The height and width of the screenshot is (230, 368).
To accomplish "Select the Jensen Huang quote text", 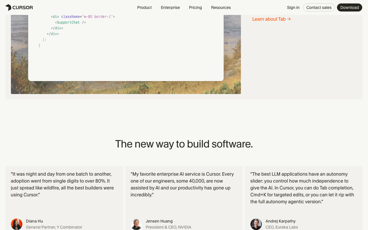I will click(x=182, y=184).
